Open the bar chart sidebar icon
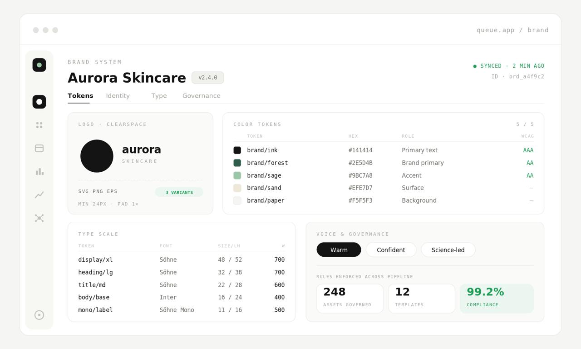The width and height of the screenshot is (581, 349). tap(39, 172)
